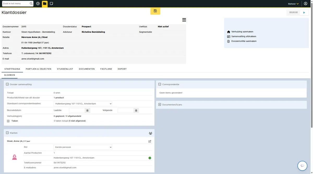The width and height of the screenshot is (313, 174).
Task: Start the timer with the play button
Action: click(x=304, y=13)
